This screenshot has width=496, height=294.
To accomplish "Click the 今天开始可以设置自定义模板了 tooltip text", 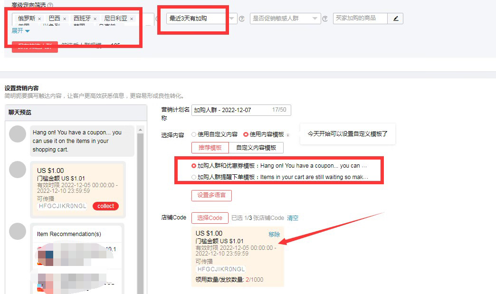I will coord(348,134).
